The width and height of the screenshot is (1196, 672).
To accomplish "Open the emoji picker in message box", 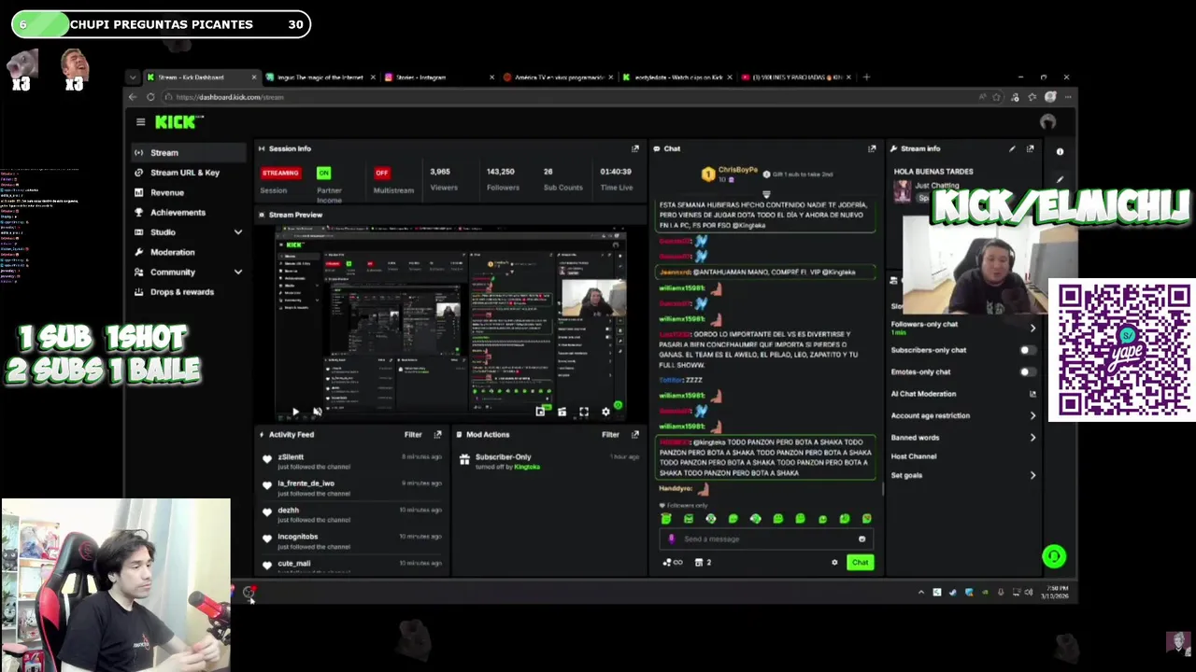I will click(861, 539).
